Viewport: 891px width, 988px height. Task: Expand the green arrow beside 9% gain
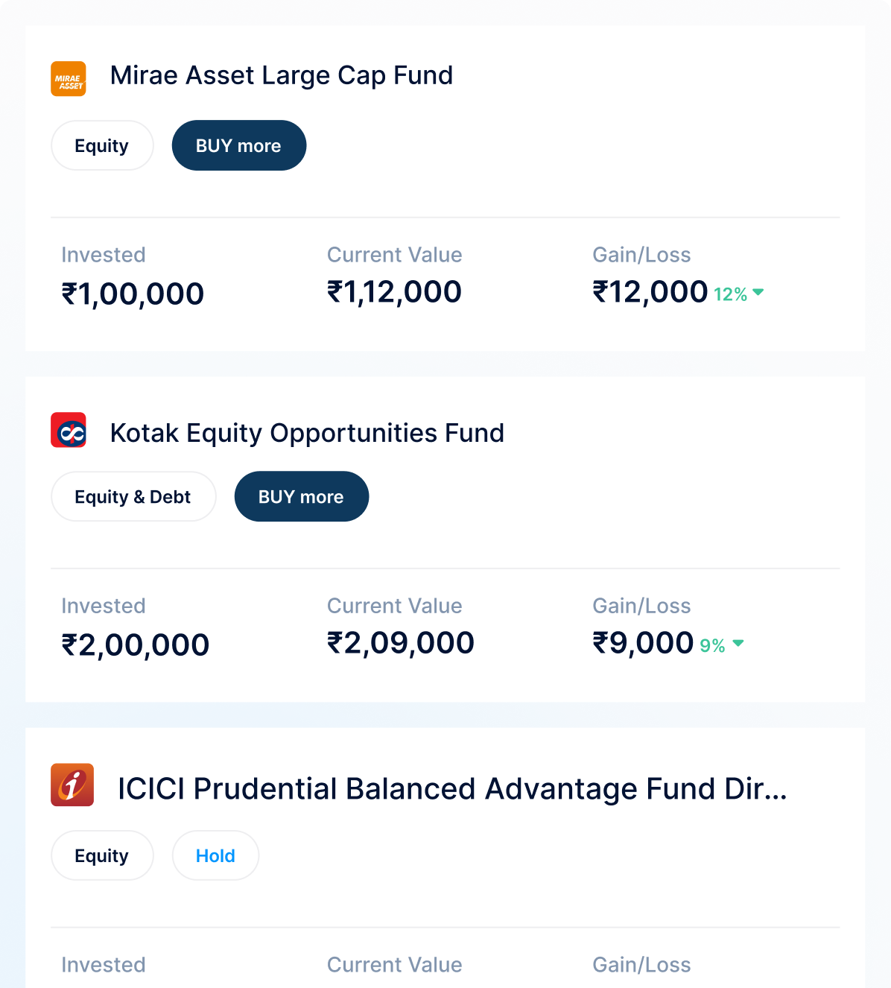pyautogui.click(x=738, y=643)
